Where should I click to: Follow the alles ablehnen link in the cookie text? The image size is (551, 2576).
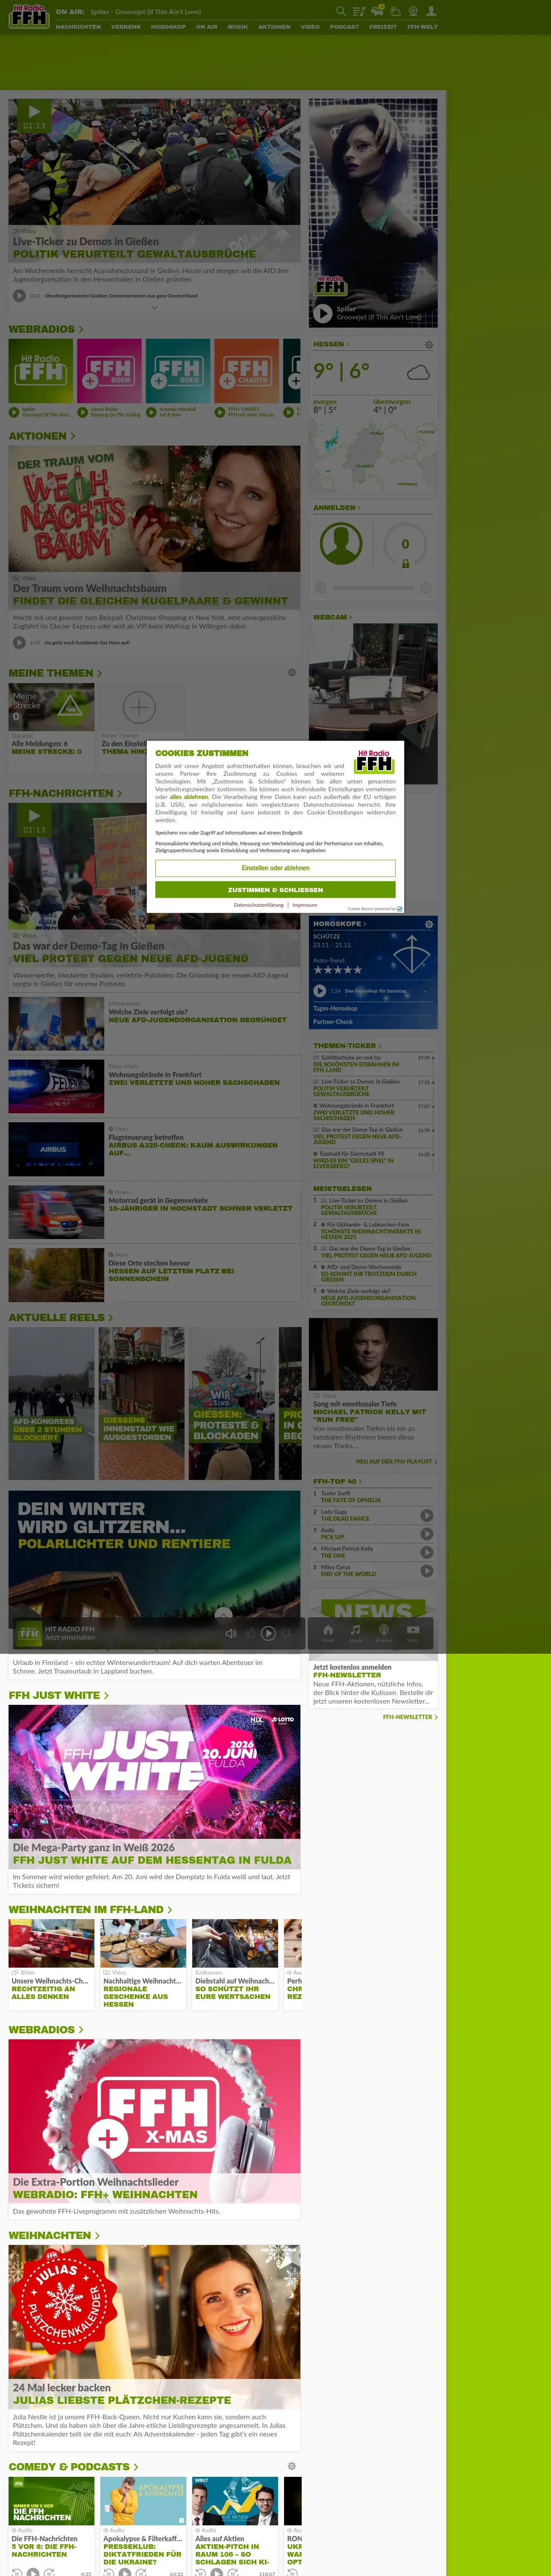[x=189, y=797]
